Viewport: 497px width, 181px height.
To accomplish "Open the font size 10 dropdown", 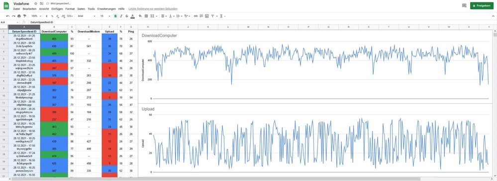I will pyautogui.click(x=104, y=16).
